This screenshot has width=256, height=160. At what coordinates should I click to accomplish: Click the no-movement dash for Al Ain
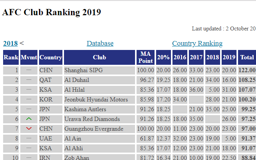(x=29, y=138)
